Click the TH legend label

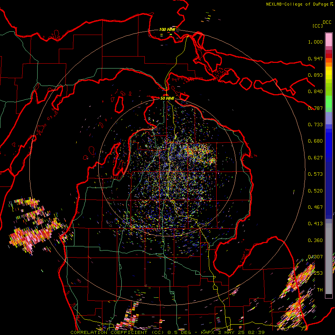pyautogui.click(x=320, y=290)
